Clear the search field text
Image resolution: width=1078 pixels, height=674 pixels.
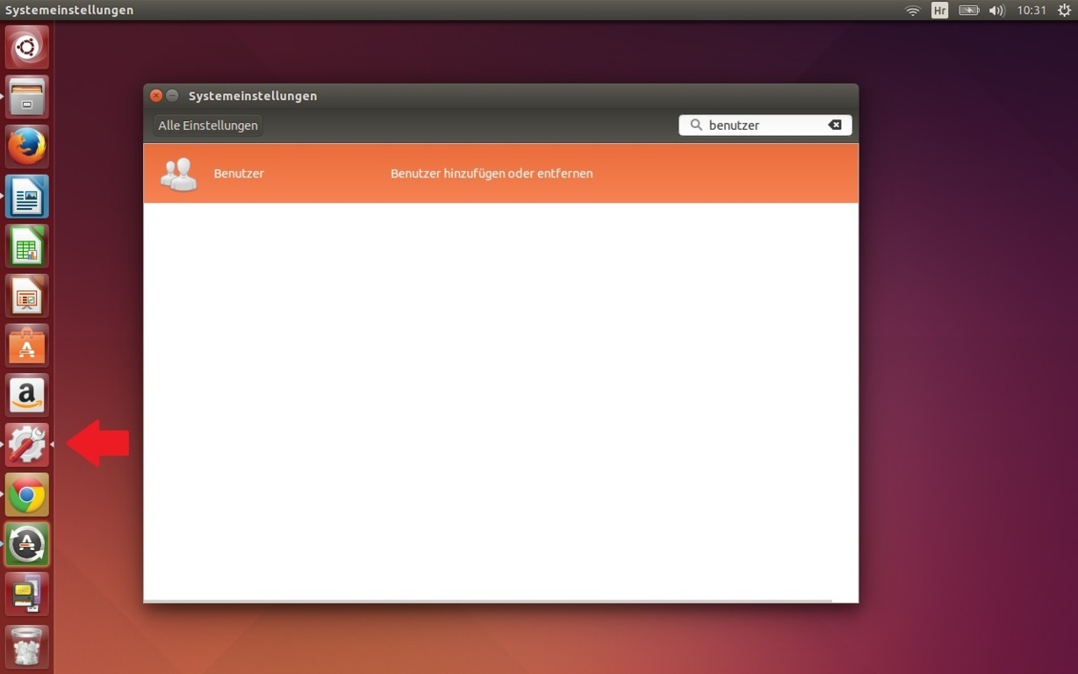(x=835, y=125)
